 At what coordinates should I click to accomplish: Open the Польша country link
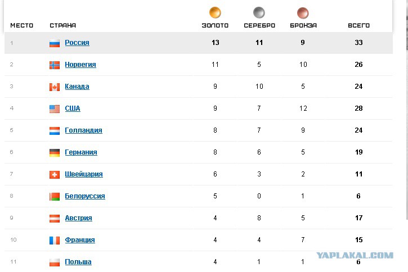78,262
